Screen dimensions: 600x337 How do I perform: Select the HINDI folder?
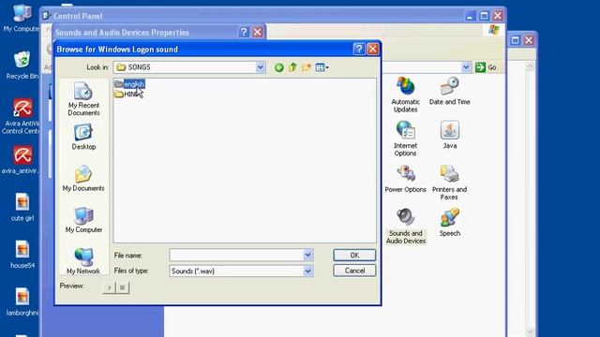pos(128,94)
